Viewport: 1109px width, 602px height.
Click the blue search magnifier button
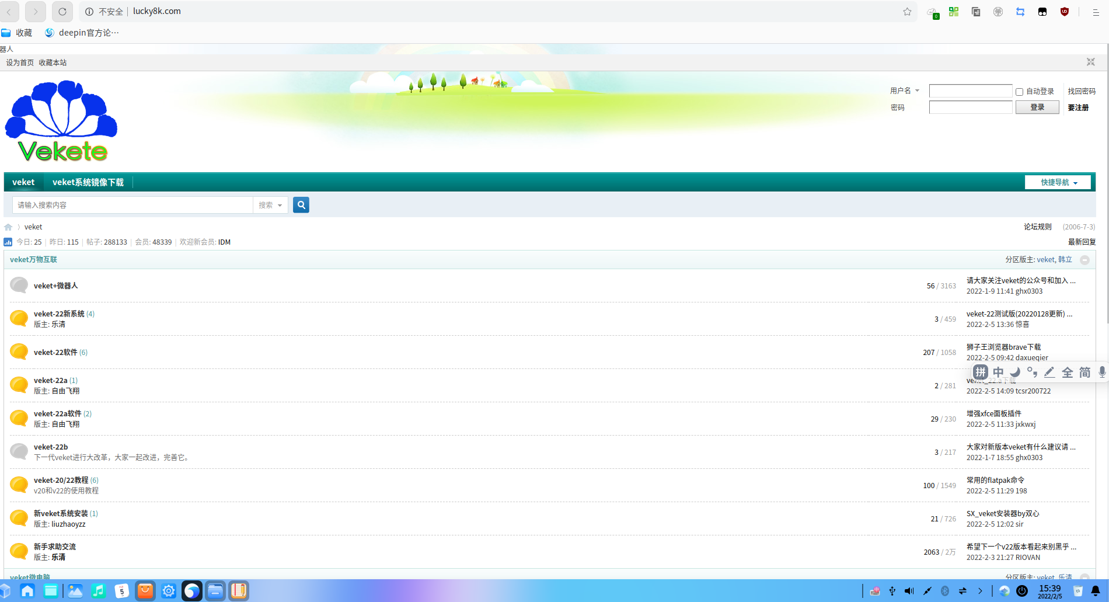point(301,205)
